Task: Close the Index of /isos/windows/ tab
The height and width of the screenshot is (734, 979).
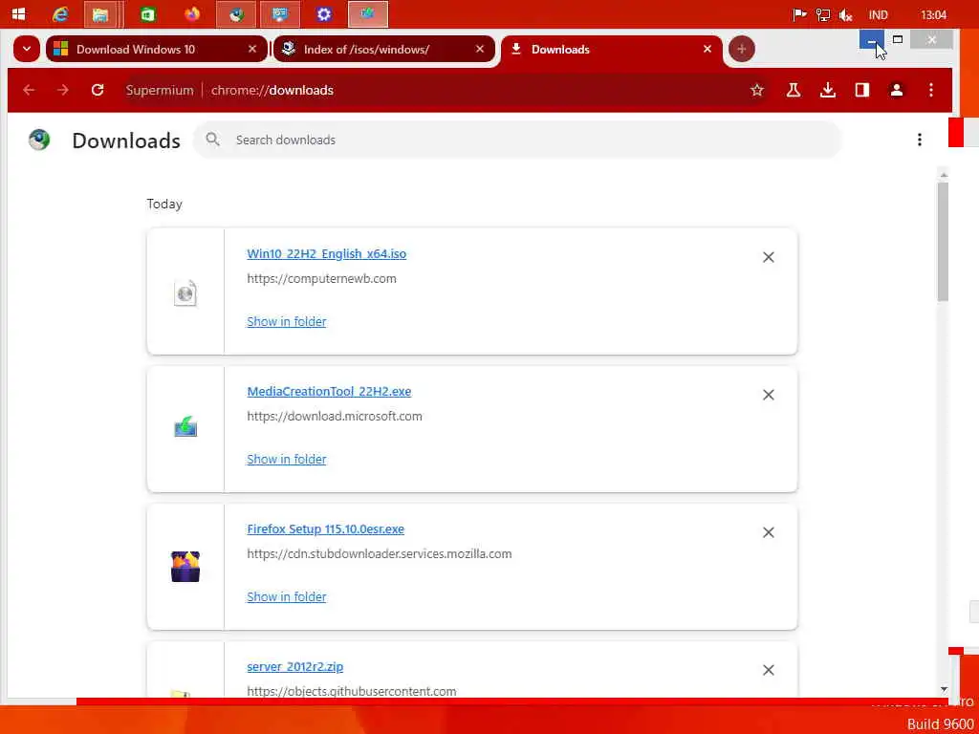Action: (x=480, y=49)
